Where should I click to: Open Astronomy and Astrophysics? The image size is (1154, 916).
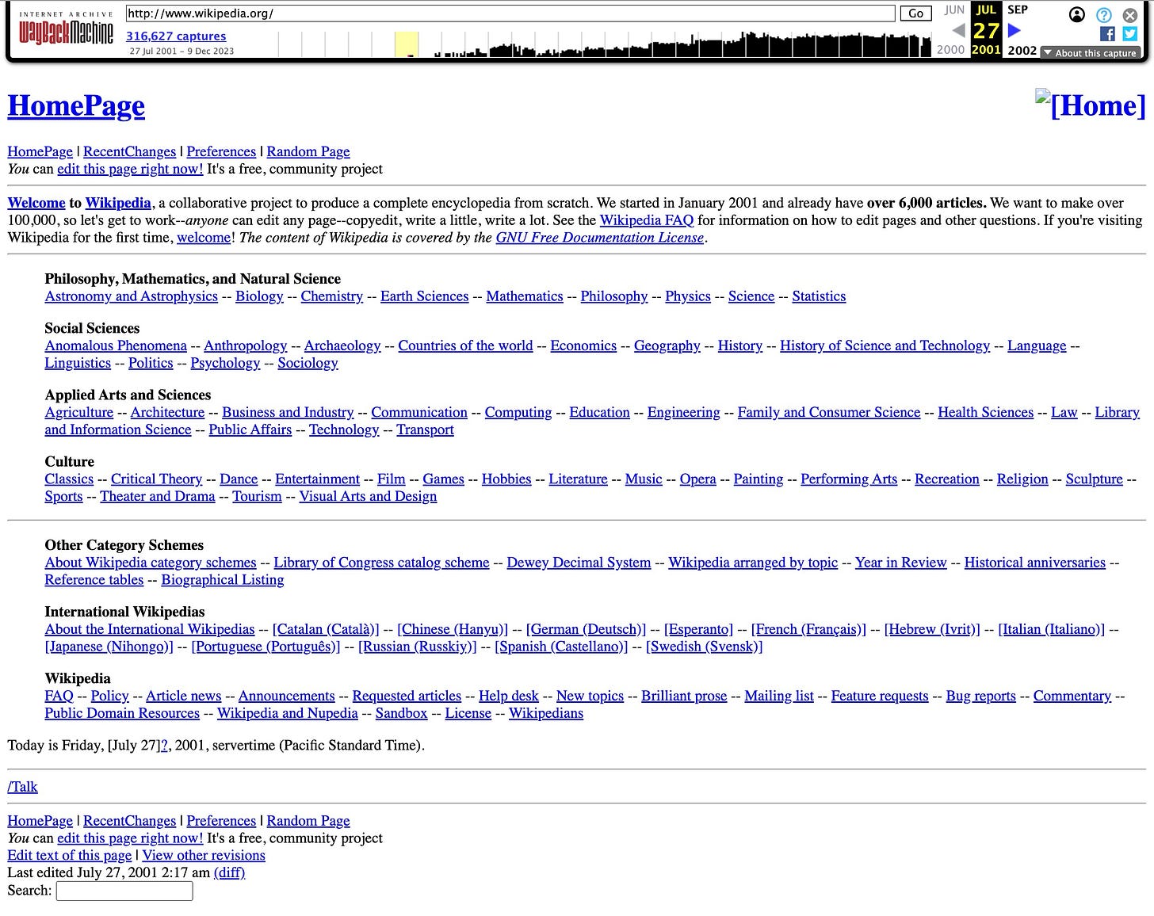132,296
